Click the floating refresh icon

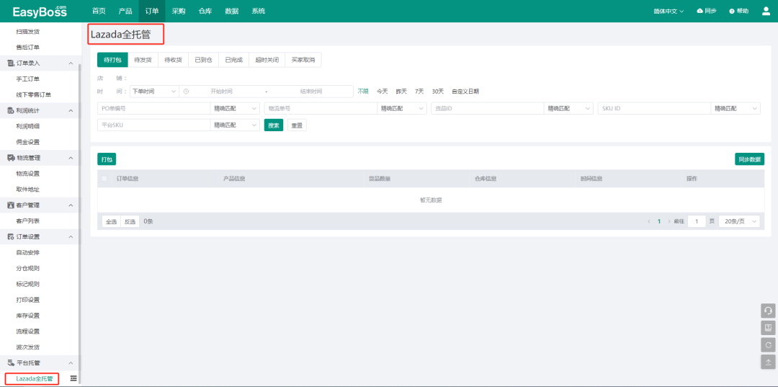click(768, 344)
